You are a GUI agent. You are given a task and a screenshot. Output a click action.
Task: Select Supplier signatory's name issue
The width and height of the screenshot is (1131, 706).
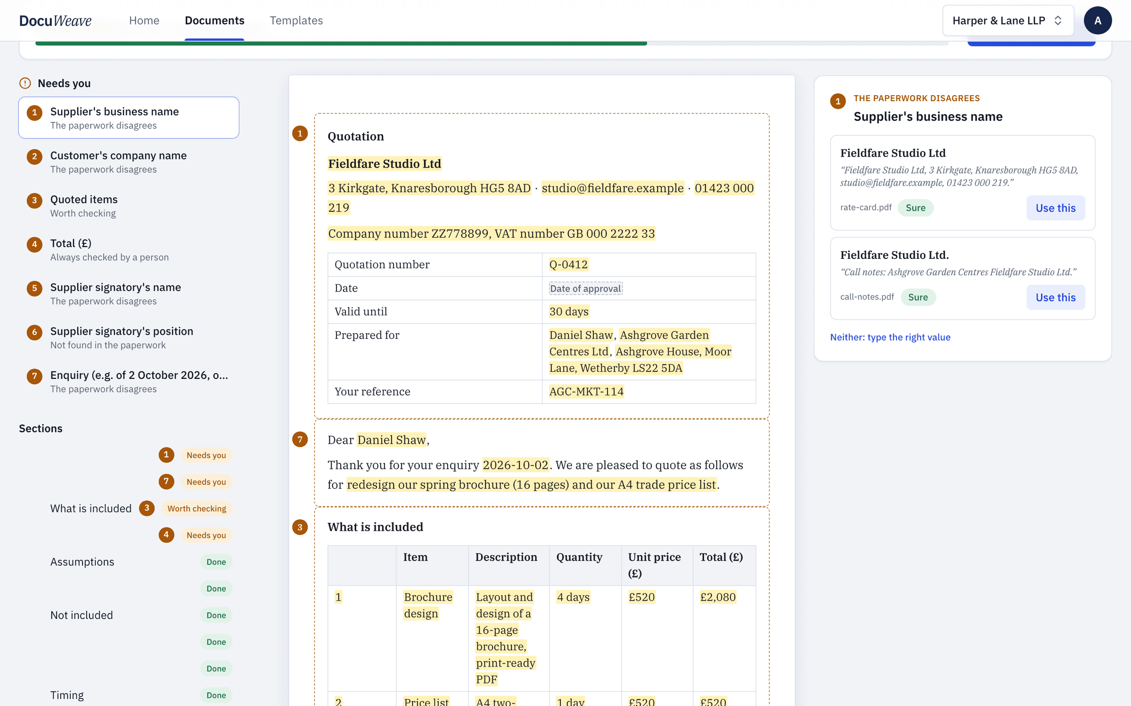tap(129, 293)
